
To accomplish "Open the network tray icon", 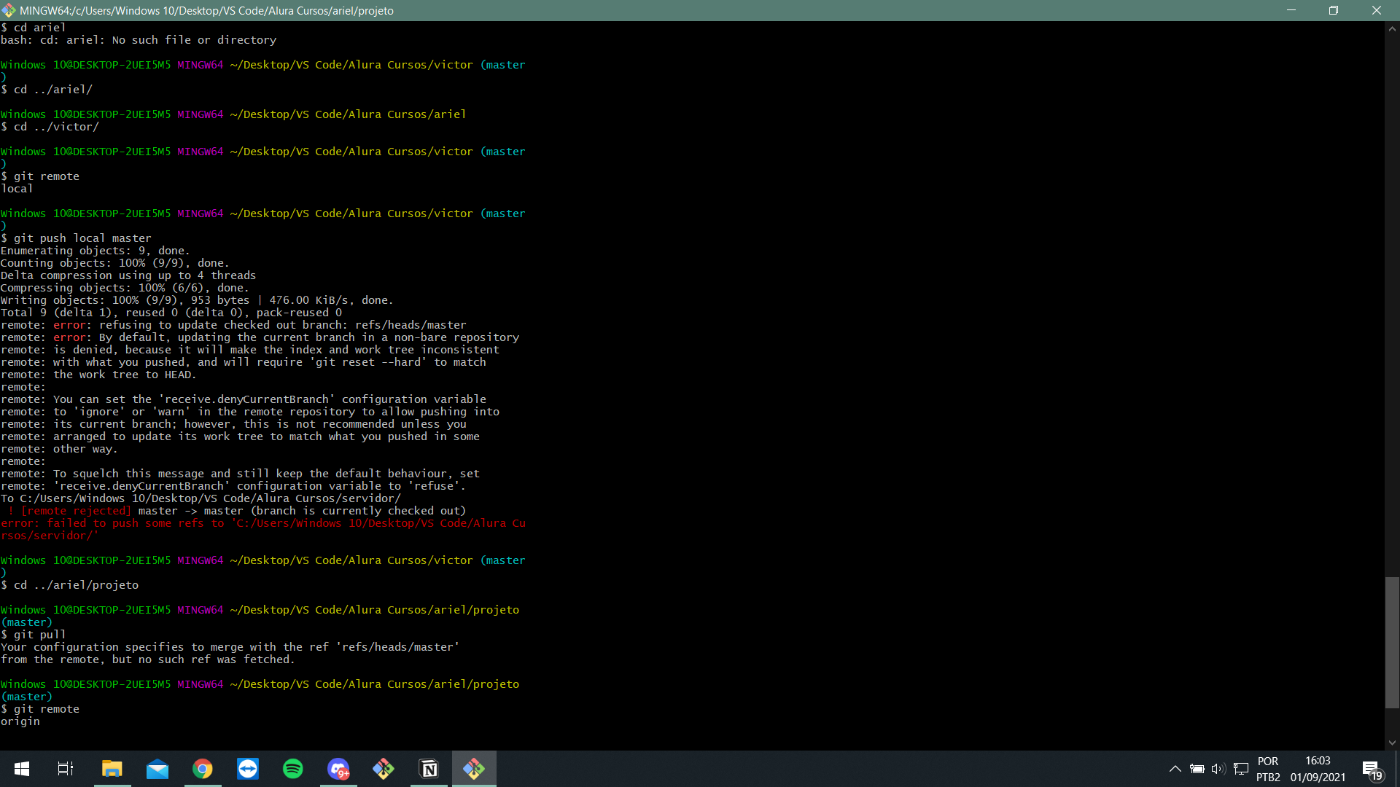I will point(1241,769).
